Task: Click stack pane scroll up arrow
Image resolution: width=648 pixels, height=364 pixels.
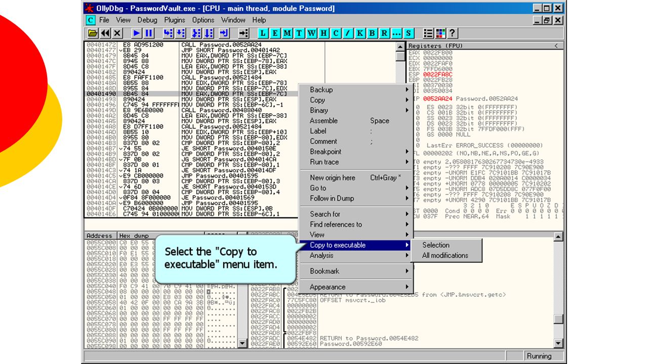Action: 558,237
